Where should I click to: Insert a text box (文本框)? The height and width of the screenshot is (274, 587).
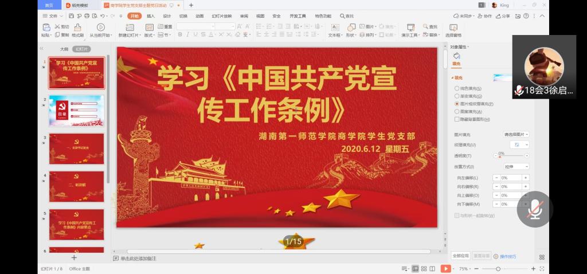[x=335, y=29]
